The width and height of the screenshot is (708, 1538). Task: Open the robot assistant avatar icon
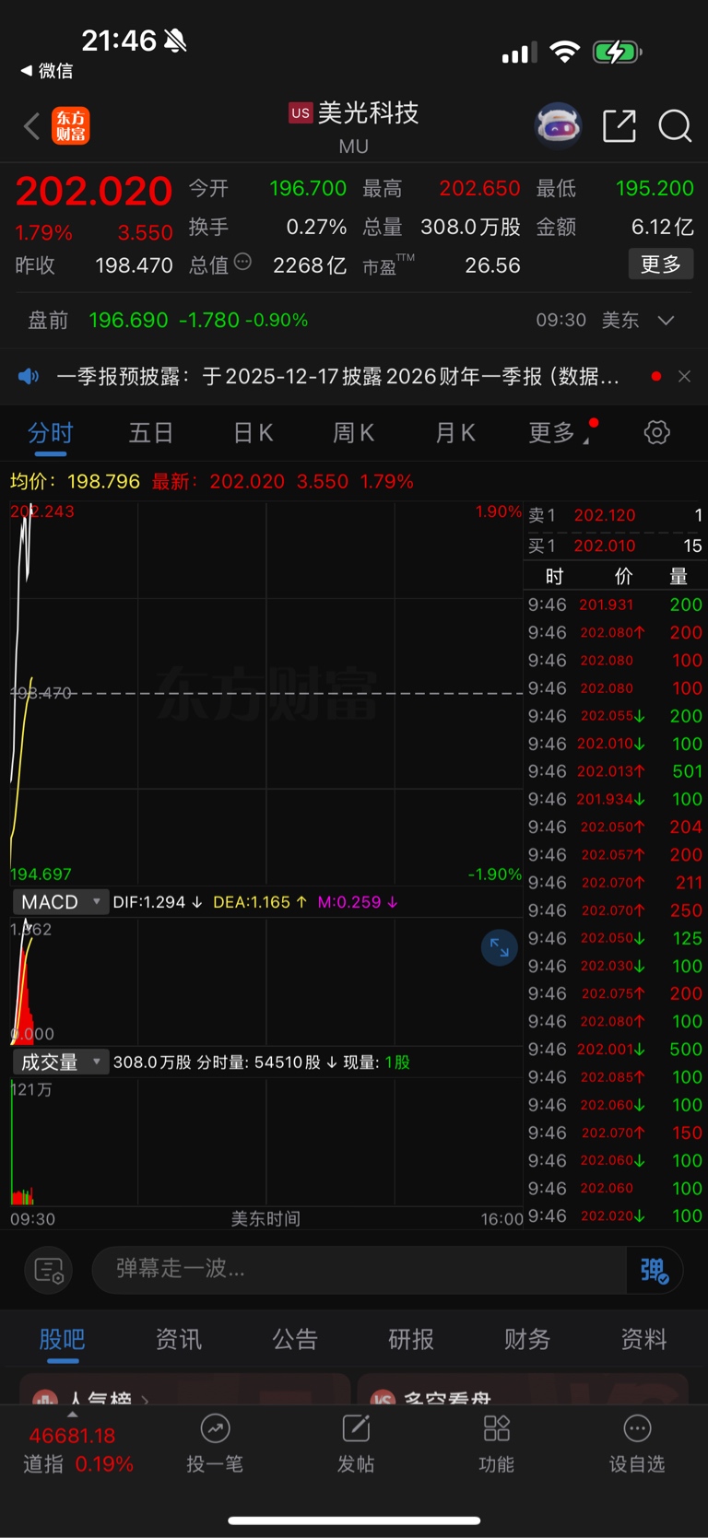(x=559, y=125)
